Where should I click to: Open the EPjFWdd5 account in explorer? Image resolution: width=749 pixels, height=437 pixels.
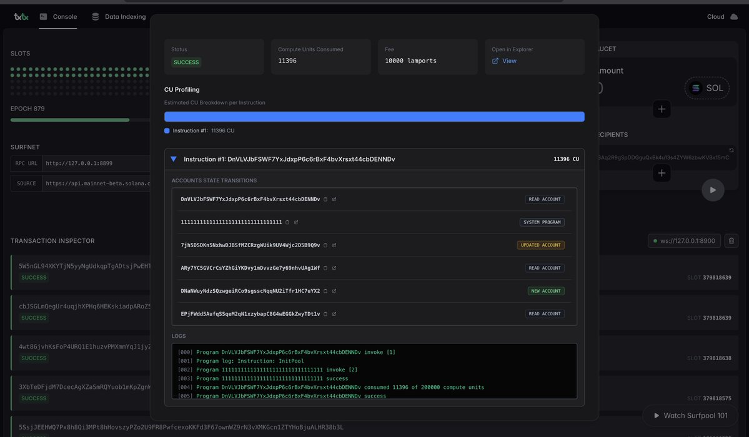point(334,313)
